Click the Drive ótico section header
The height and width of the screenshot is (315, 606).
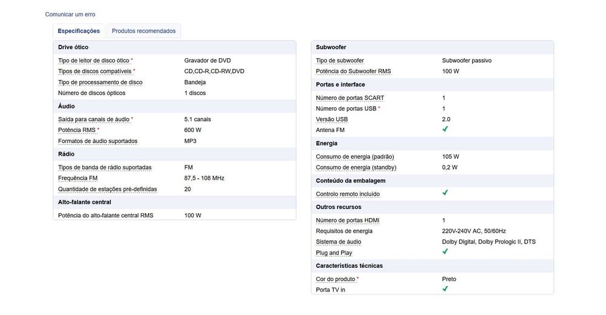[x=74, y=47]
